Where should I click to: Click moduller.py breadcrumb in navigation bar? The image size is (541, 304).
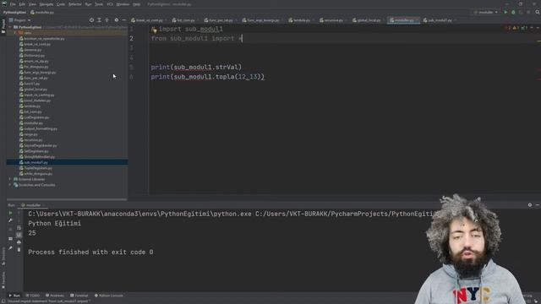click(x=42, y=13)
